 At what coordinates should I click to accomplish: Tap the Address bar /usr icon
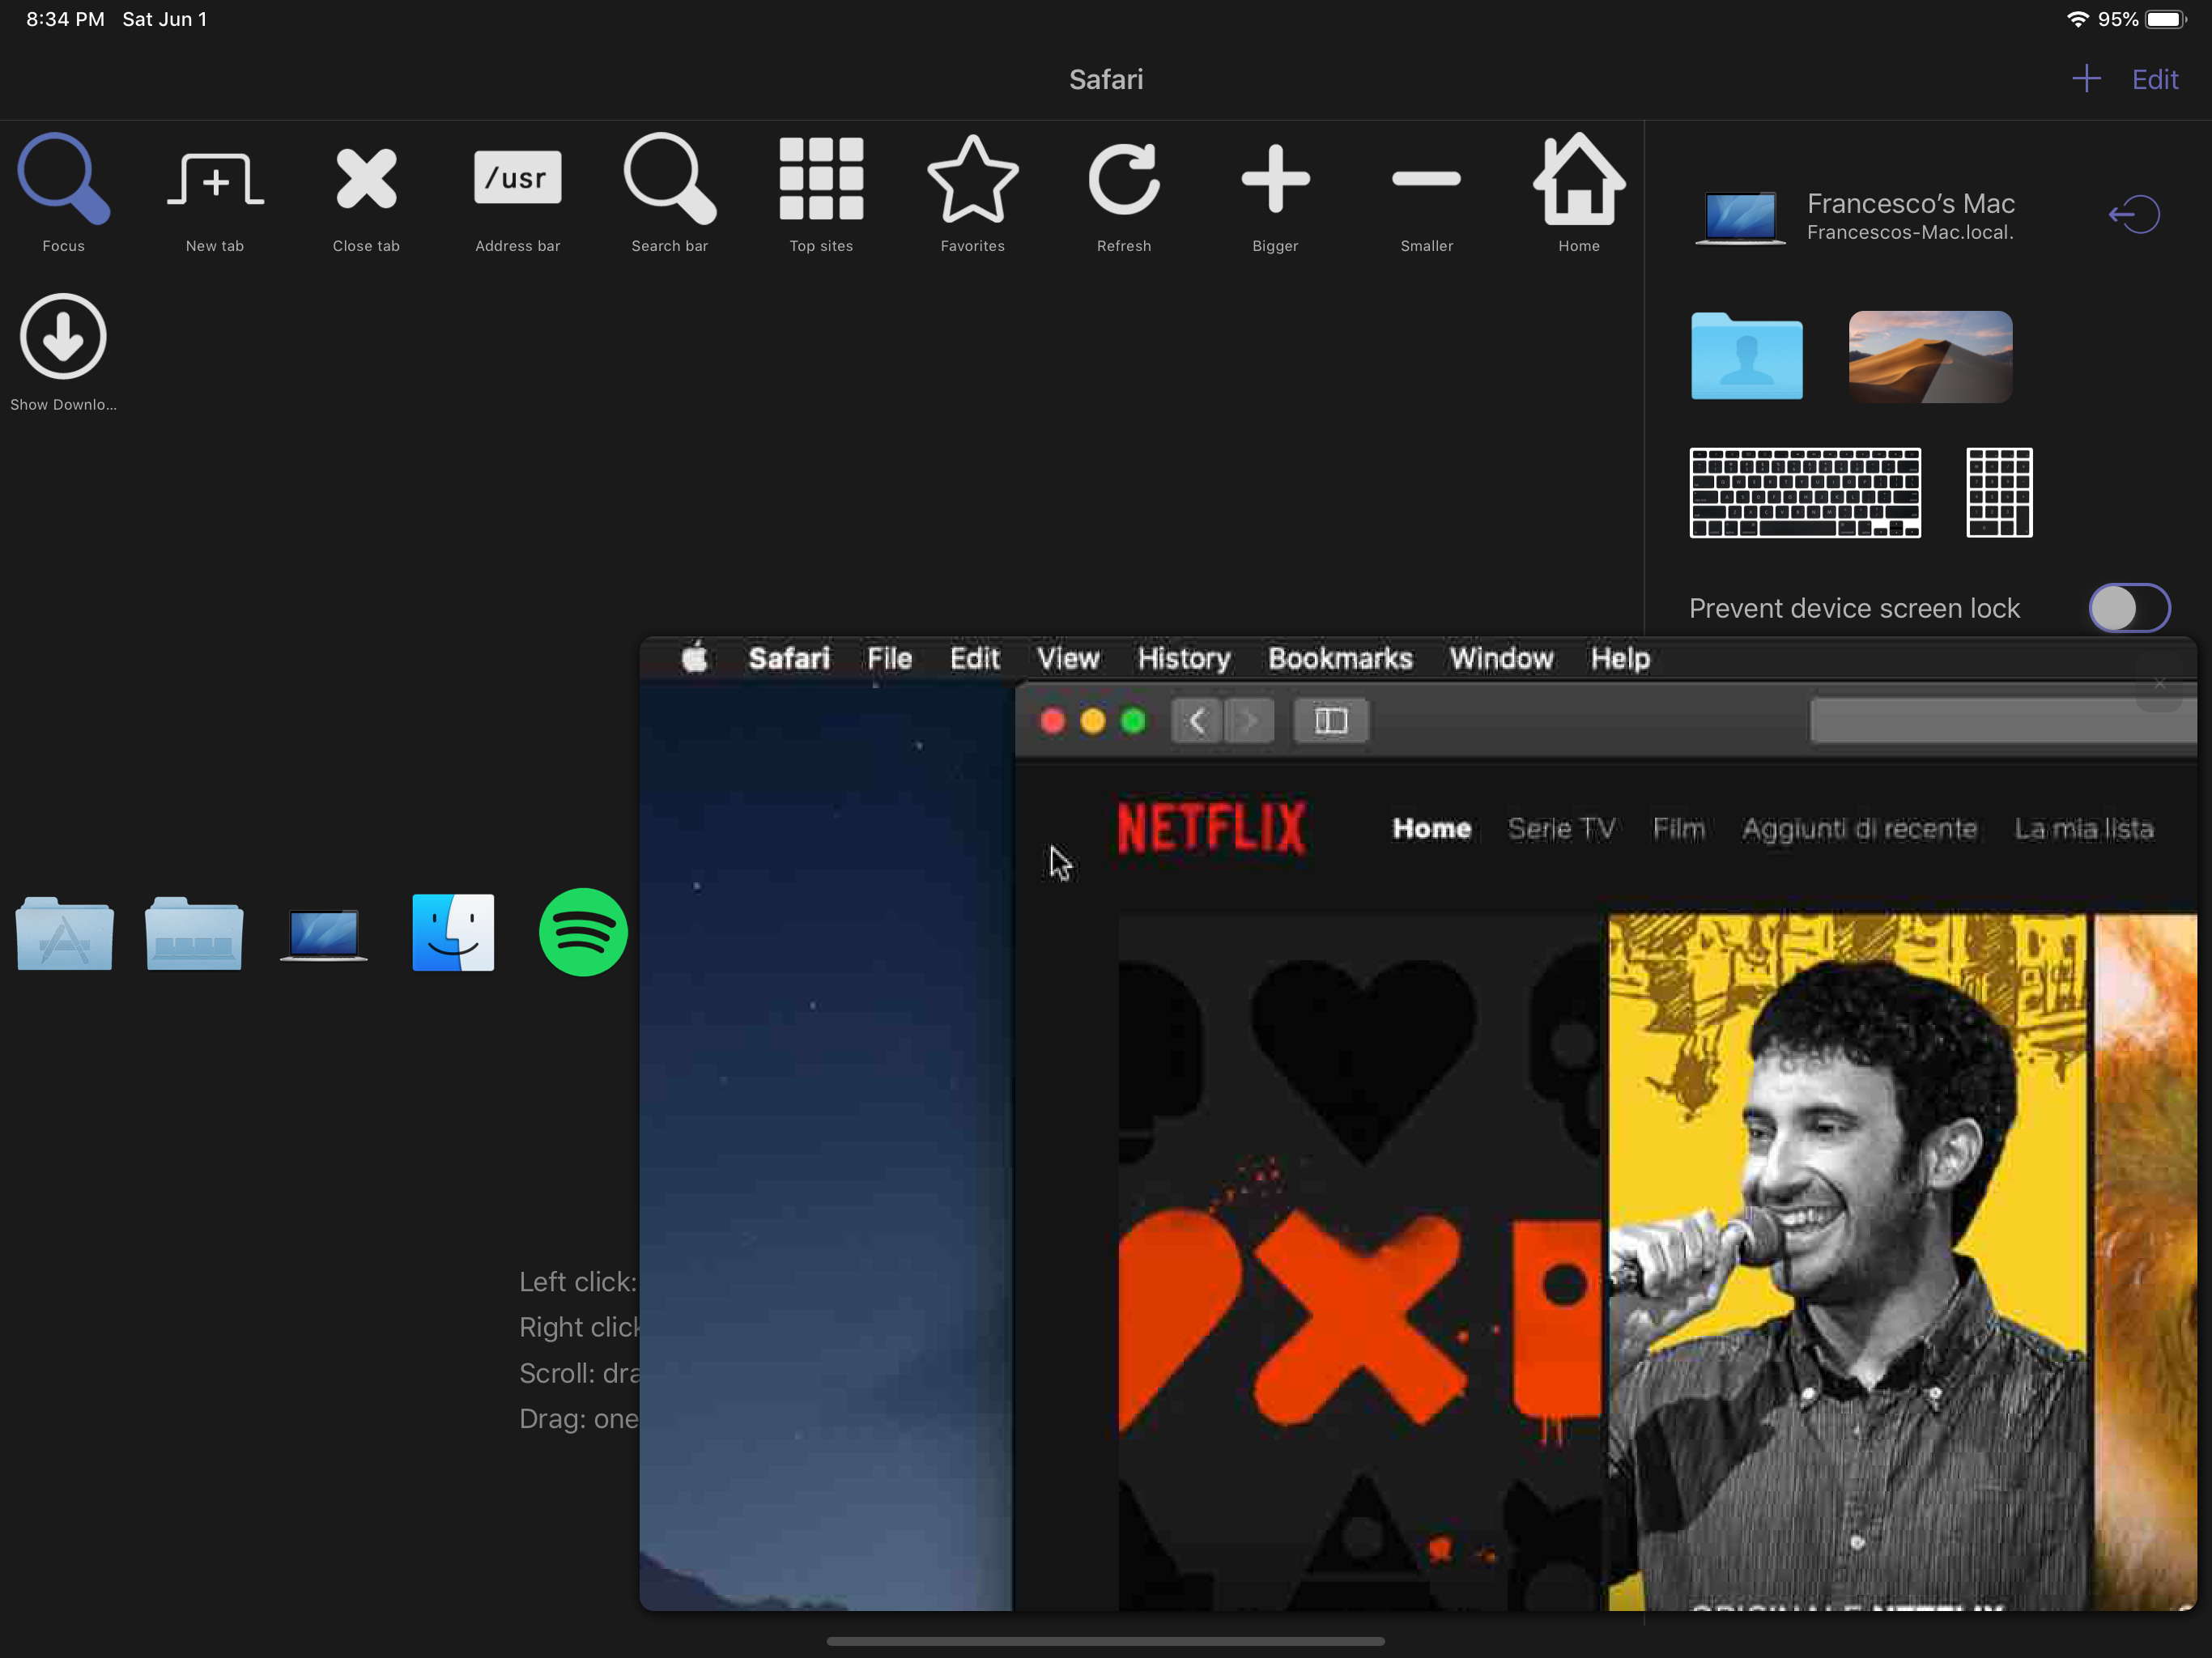tap(517, 179)
